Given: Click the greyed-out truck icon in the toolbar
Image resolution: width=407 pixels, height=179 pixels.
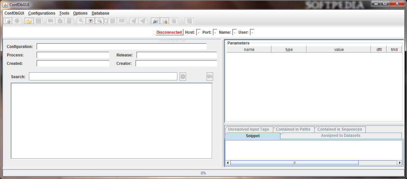Looking at the screenshot, I should pyautogui.click(x=50, y=21).
